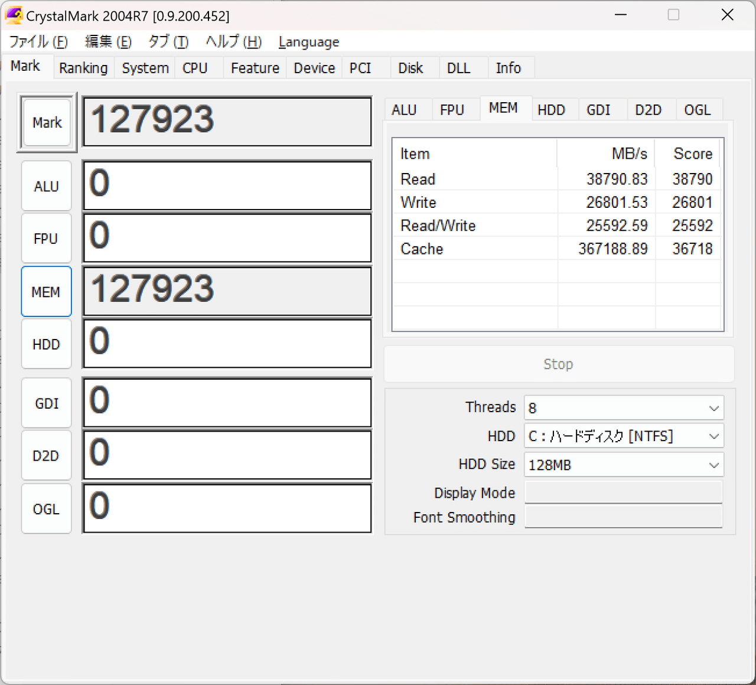Image resolution: width=756 pixels, height=685 pixels.
Task: Click the Display Mode field
Action: click(x=623, y=492)
